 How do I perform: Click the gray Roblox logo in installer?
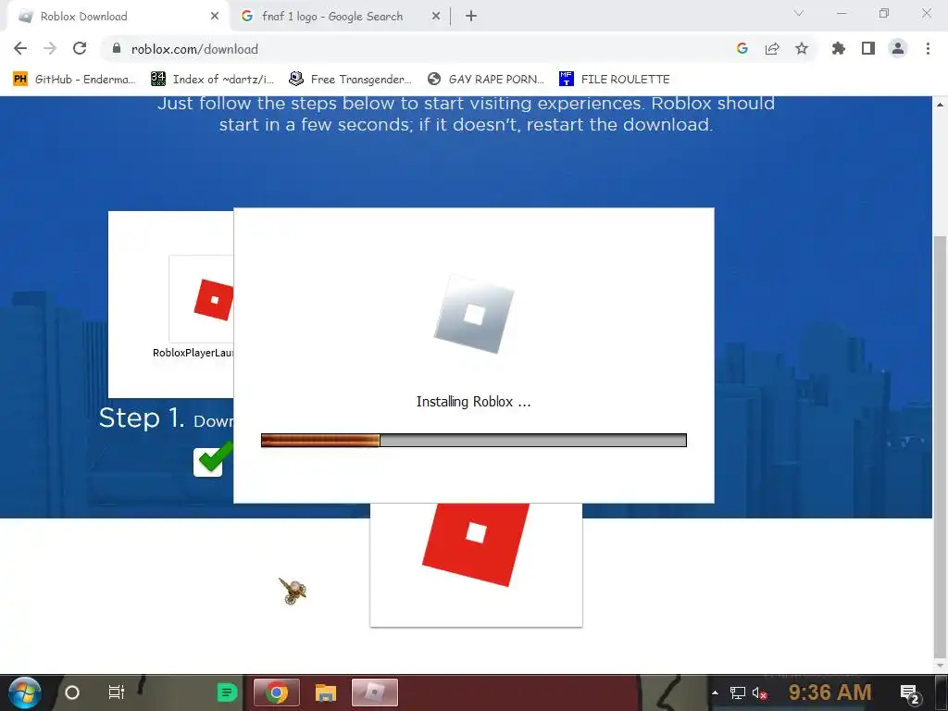(474, 315)
